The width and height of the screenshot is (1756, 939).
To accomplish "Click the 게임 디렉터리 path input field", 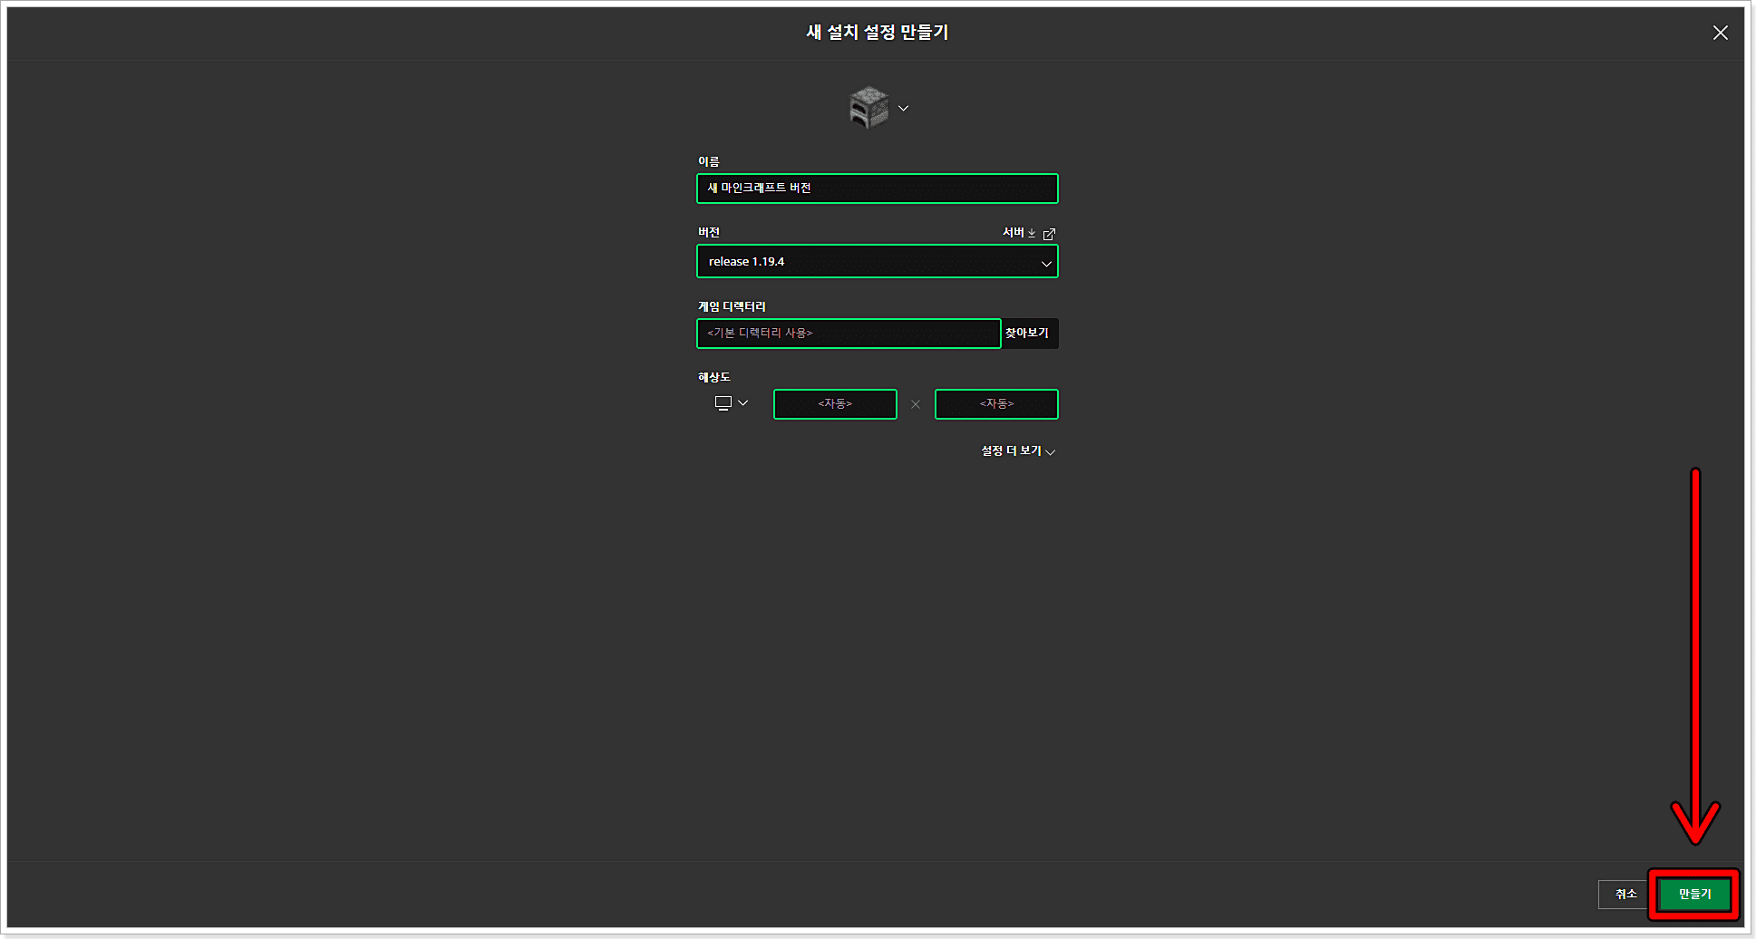I will click(x=849, y=334).
